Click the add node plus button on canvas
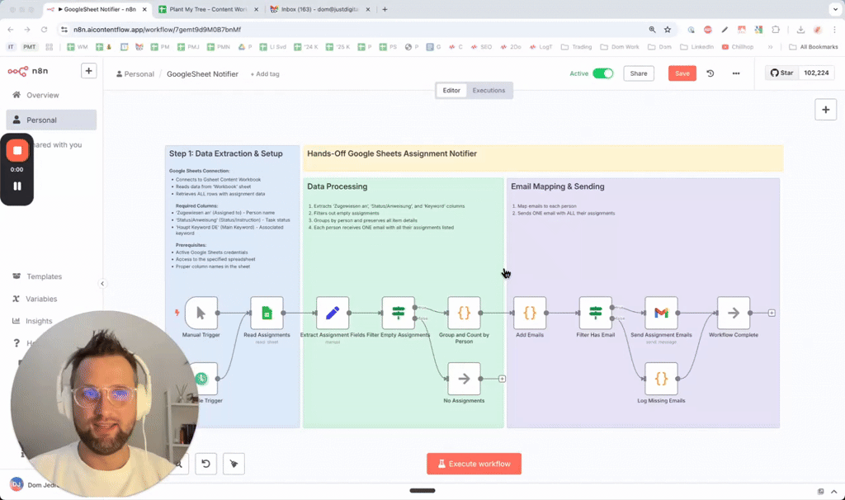This screenshot has width=845, height=500. pyautogui.click(x=825, y=110)
